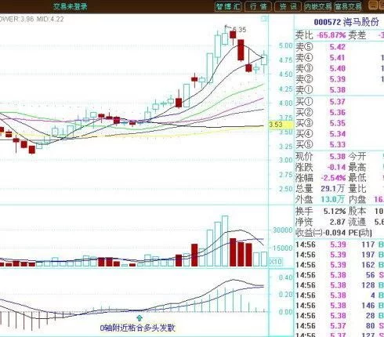Click the 富易交易 button
Viewport: 384px width, 337px height.
coord(348,6)
